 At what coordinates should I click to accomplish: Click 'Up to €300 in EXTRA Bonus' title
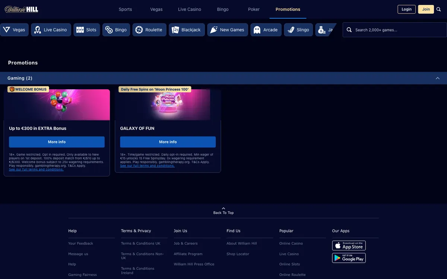(x=38, y=128)
